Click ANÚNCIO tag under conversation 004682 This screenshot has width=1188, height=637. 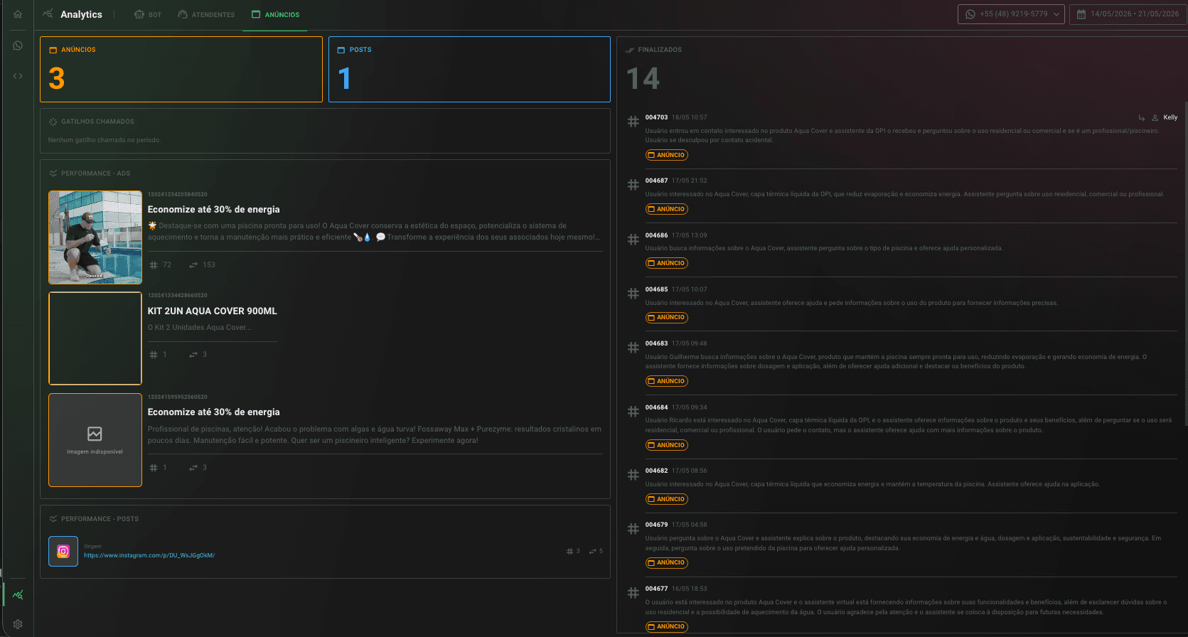click(x=667, y=499)
